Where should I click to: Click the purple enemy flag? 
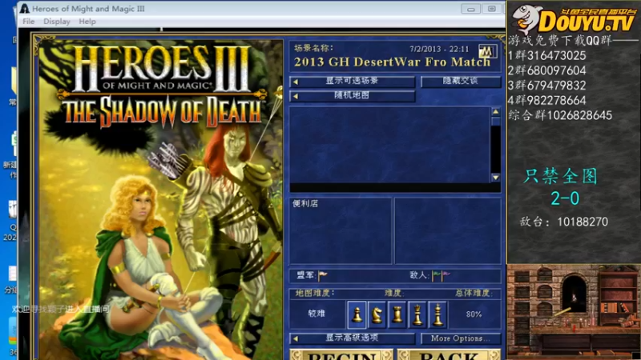click(x=445, y=276)
